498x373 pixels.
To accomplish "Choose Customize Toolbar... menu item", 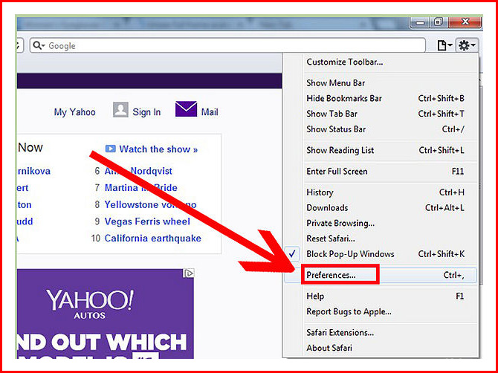I will click(345, 62).
